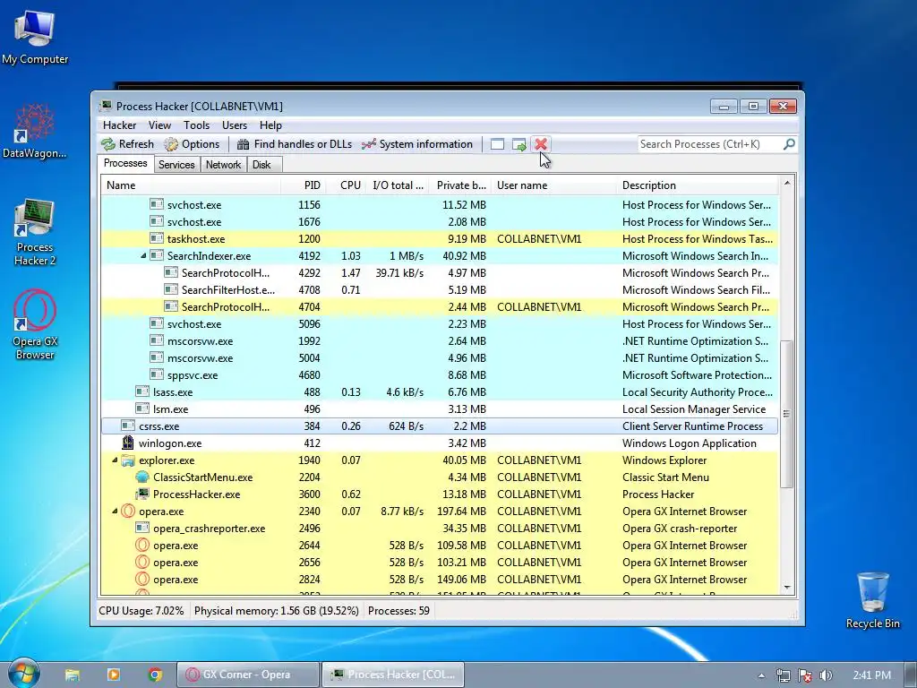Open the Process Hacker 2 desktop shortcut
The width and height of the screenshot is (917, 688).
[x=35, y=233]
